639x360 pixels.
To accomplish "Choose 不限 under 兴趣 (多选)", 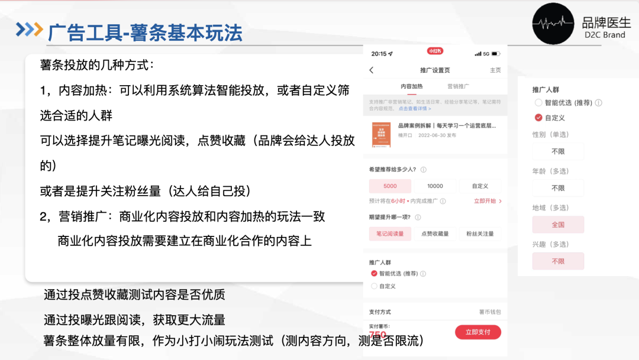I will pyautogui.click(x=558, y=261).
